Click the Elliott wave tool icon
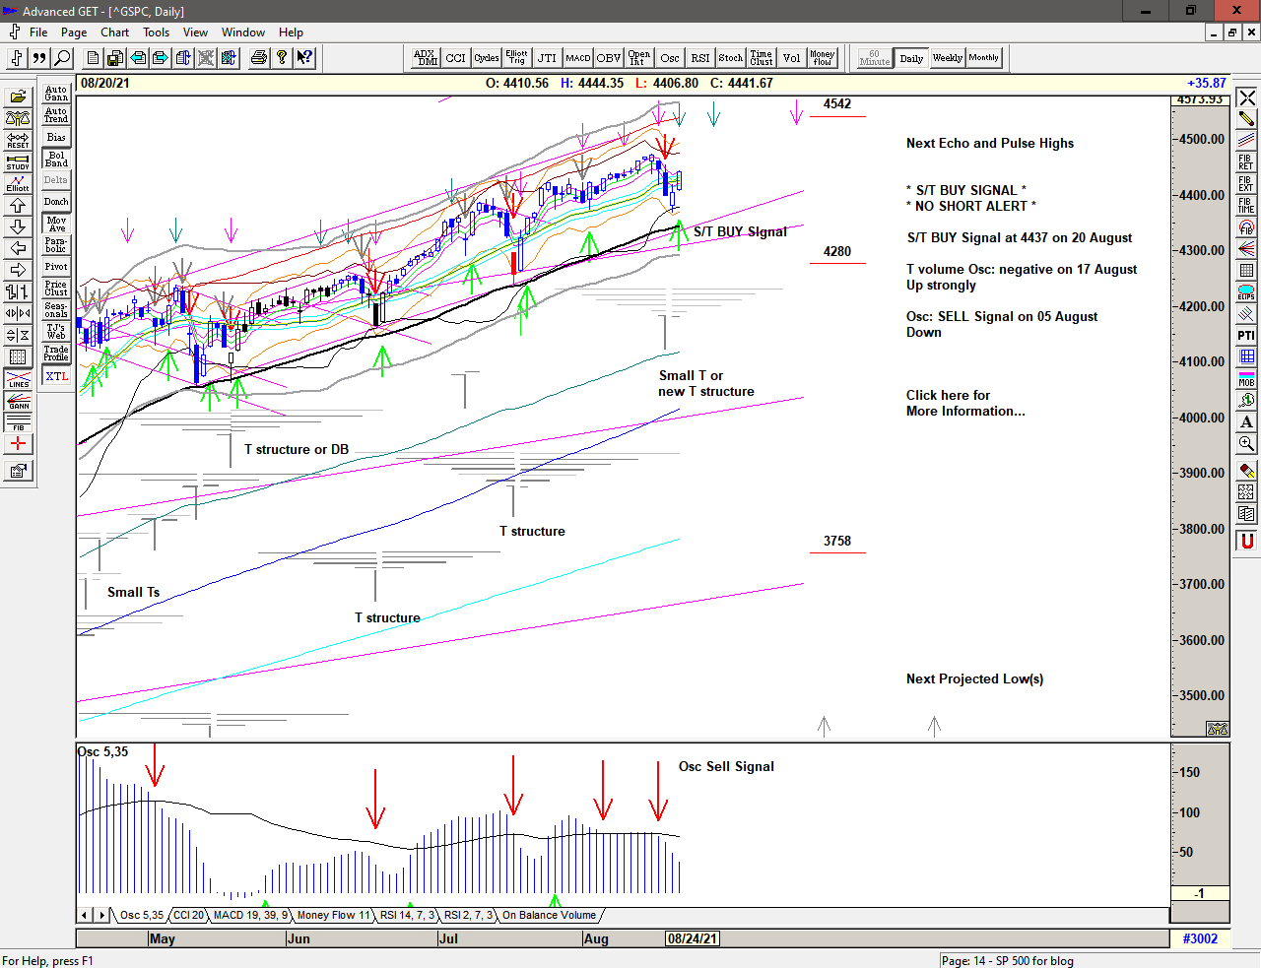 [18, 183]
